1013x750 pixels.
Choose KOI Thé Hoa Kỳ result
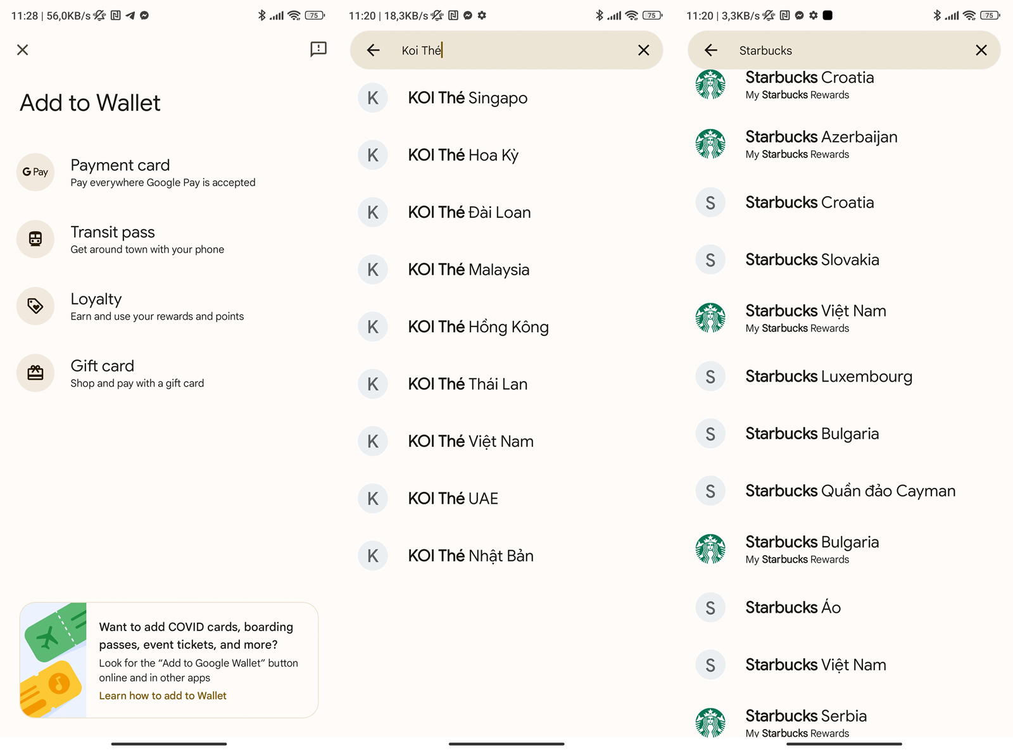click(507, 155)
